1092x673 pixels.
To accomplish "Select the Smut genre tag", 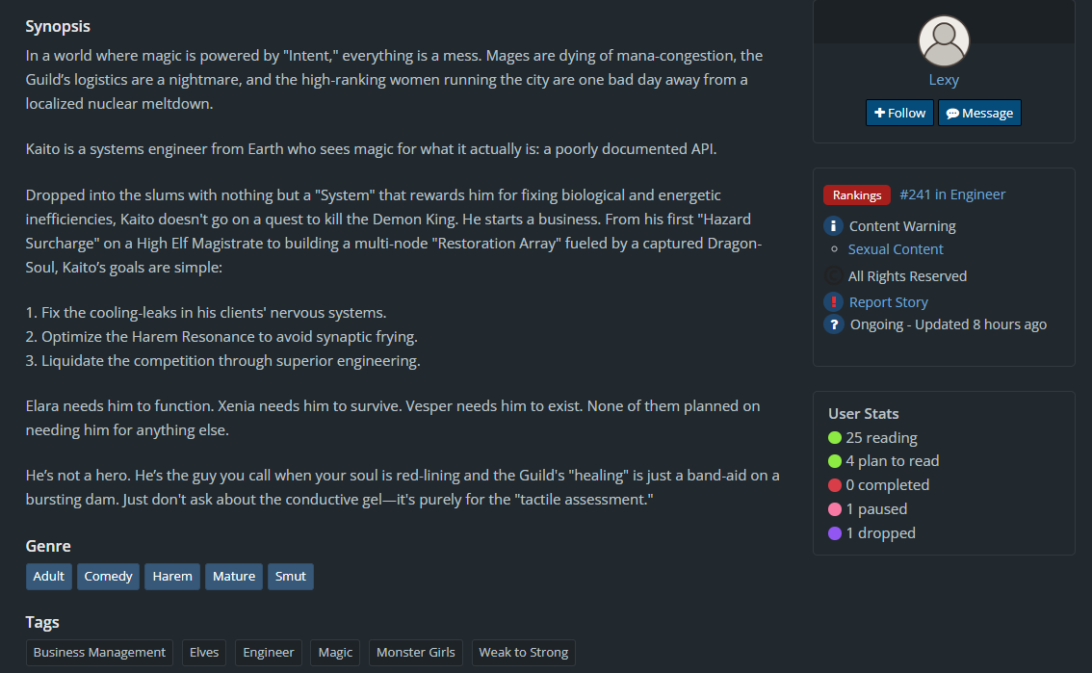I will click(290, 577).
